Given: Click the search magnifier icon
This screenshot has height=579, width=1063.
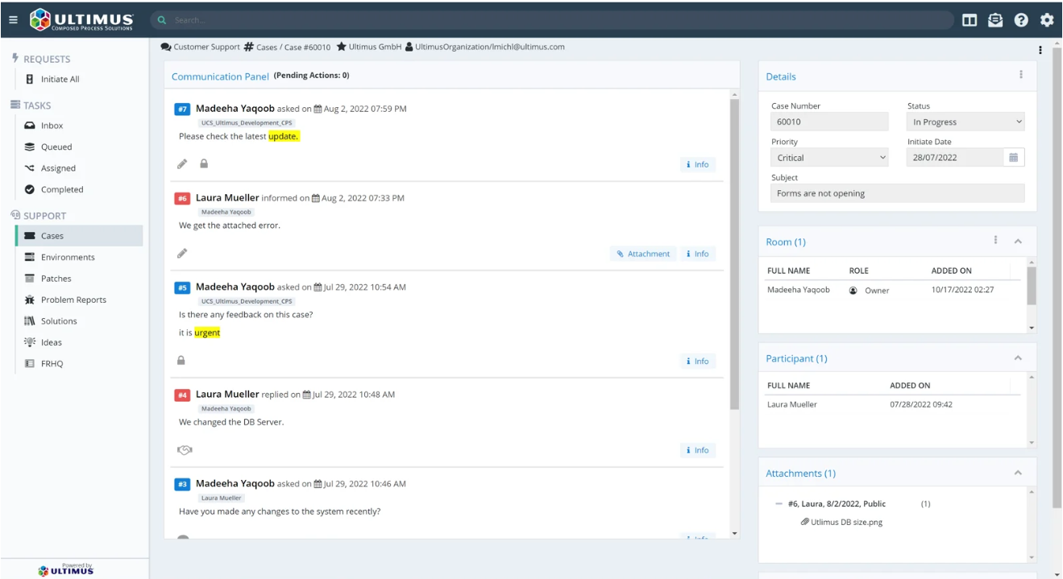Looking at the screenshot, I should 163,20.
